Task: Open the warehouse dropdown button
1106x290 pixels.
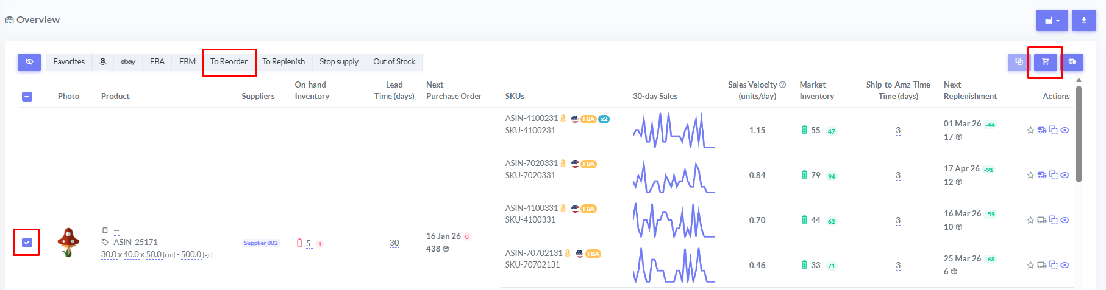Action: point(1052,20)
